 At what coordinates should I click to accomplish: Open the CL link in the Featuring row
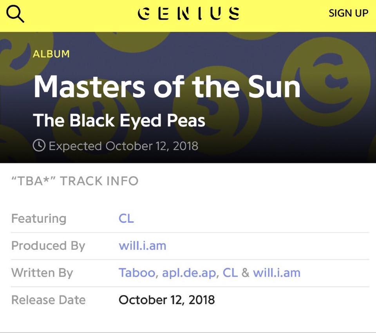[126, 218]
